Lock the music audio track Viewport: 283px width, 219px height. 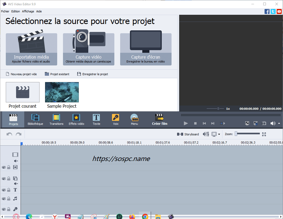click(8, 199)
